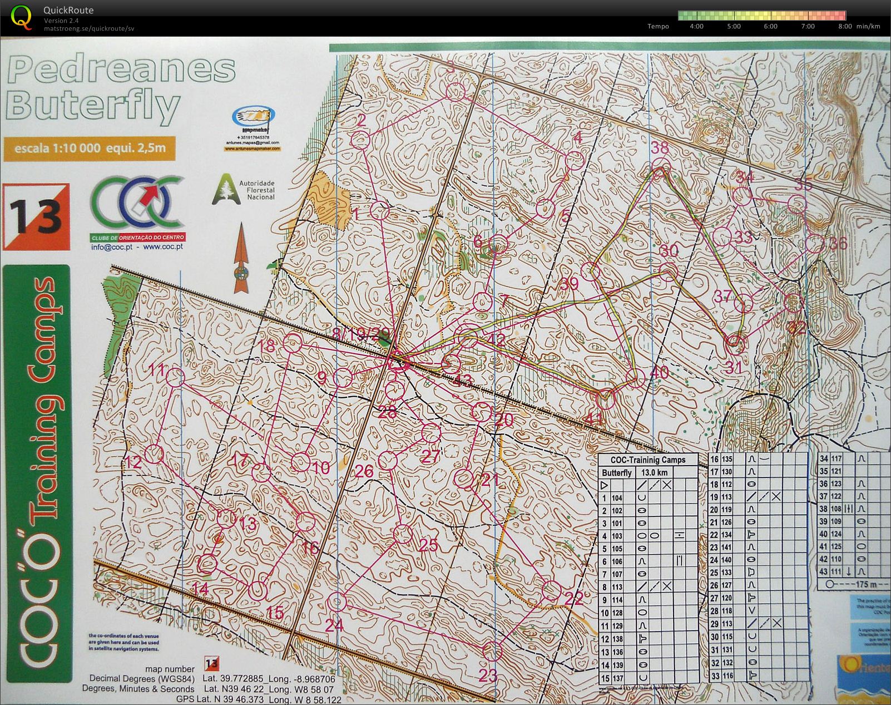Click code '116' in control row 33
This screenshot has width=891, height=705.
727,676
